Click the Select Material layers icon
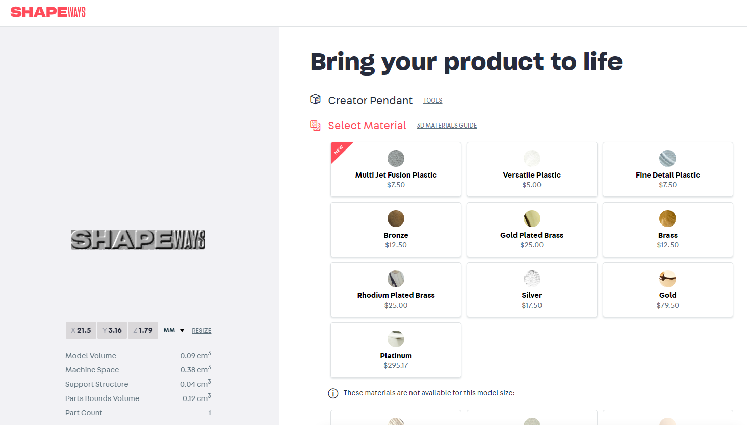The height and width of the screenshot is (425, 747). [x=316, y=126]
